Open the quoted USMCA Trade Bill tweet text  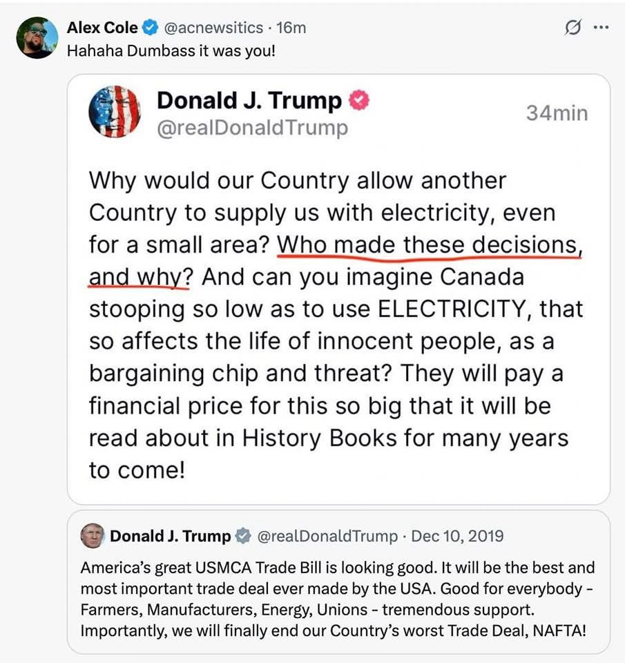click(x=338, y=599)
